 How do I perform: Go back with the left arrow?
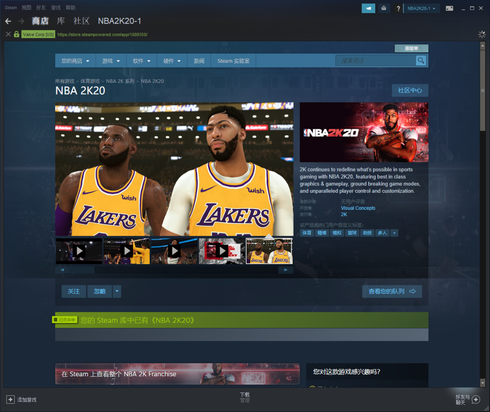[8, 21]
